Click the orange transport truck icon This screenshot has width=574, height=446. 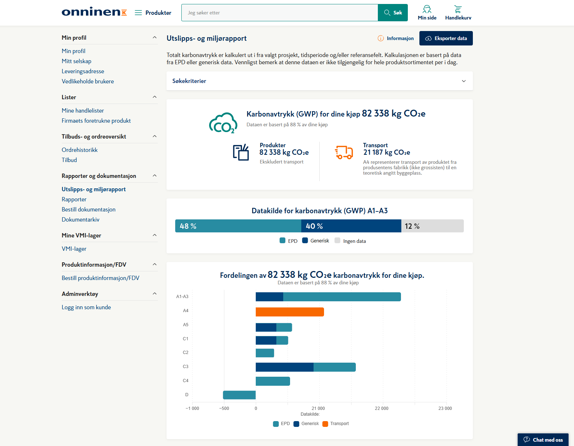pos(344,153)
